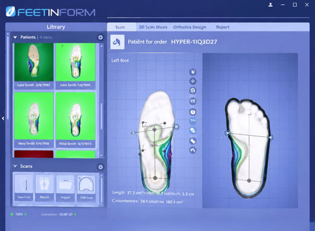Choose the rotate tool with circular arrow

pyautogui.click(x=193, y=91)
